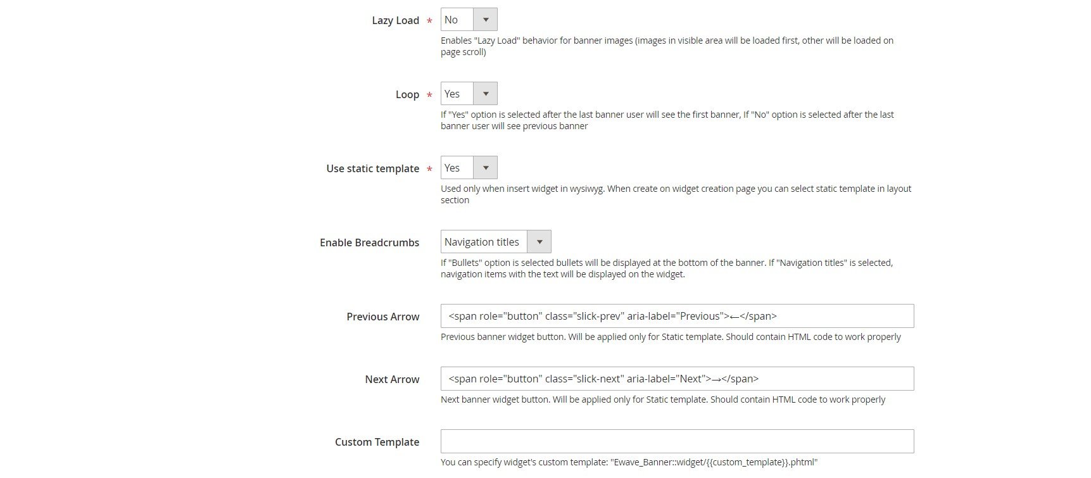Click the Lazy Load field label
The width and height of the screenshot is (1091, 478).
395,20
